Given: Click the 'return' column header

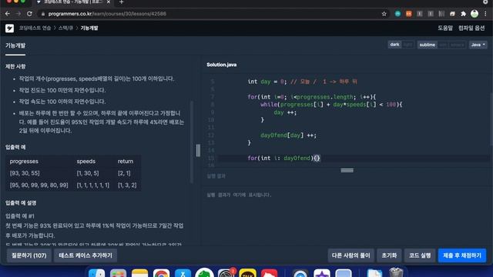Looking at the screenshot, I should click(x=126, y=161).
